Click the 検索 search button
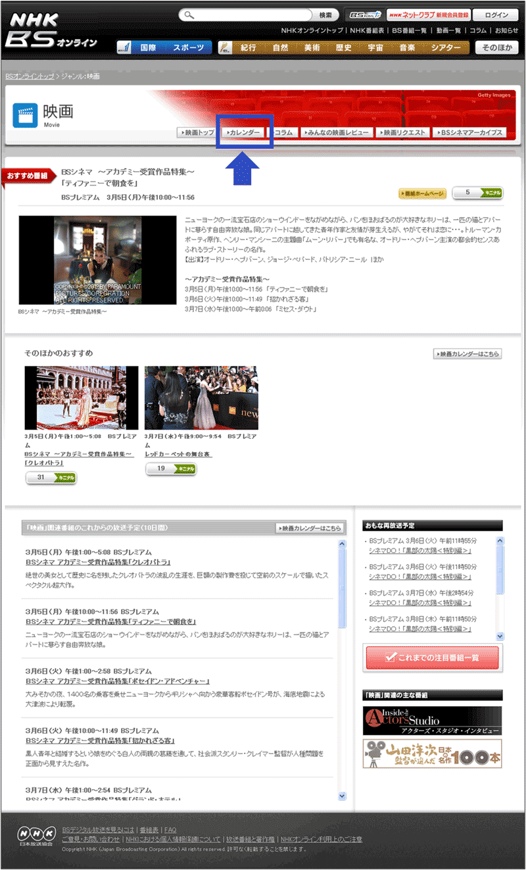The image size is (526, 870). (325, 14)
